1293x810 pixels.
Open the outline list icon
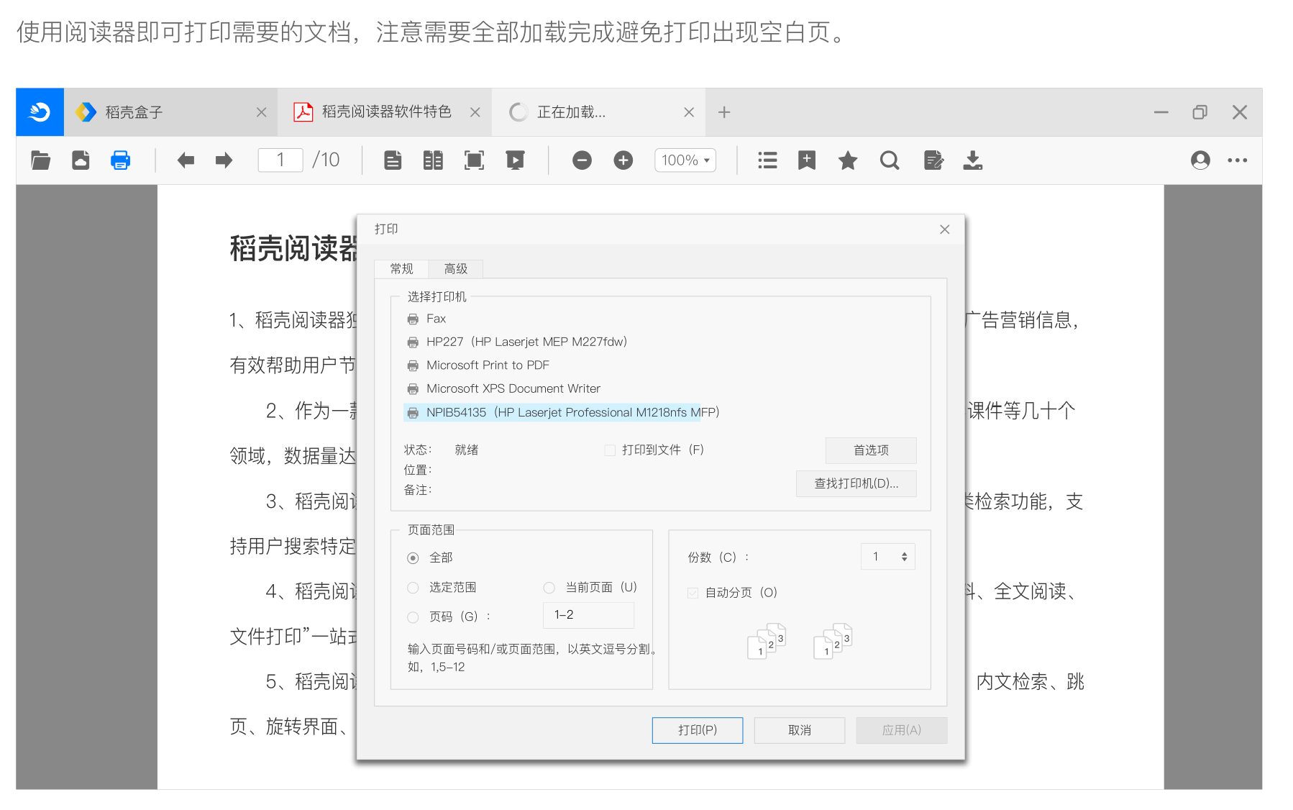(x=767, y=160)
